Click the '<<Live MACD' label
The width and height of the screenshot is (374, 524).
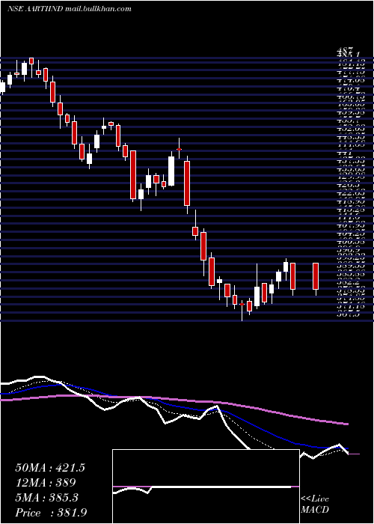pos(315,505)
